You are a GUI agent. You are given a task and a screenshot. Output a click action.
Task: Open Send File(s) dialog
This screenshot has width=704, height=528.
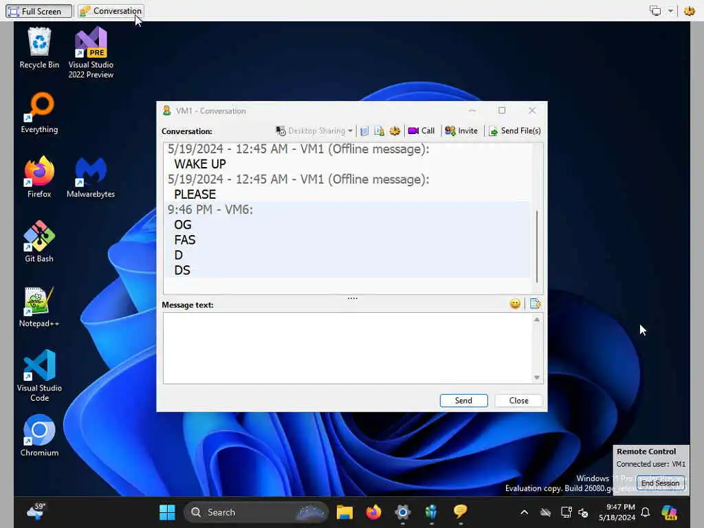pos(514,131)
